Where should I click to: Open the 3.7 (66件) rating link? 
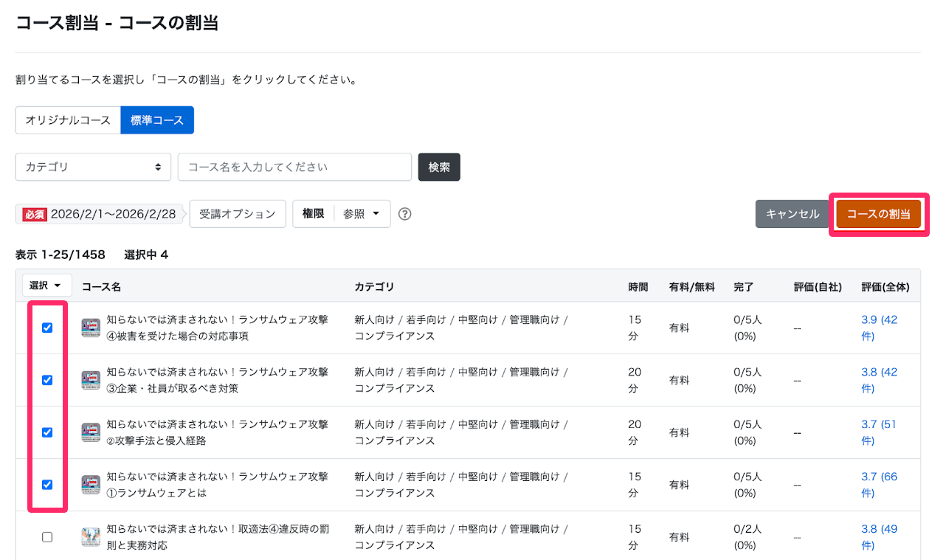pyautogui.click(x=880, y=485)
